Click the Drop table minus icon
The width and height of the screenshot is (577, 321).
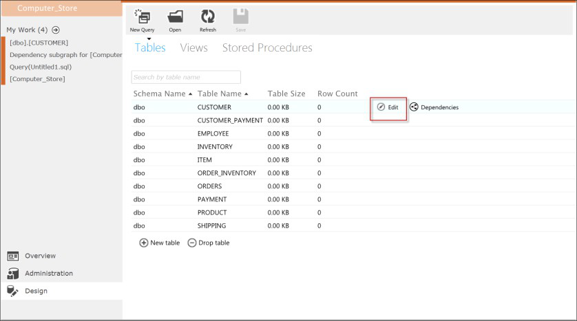(192, 243)
